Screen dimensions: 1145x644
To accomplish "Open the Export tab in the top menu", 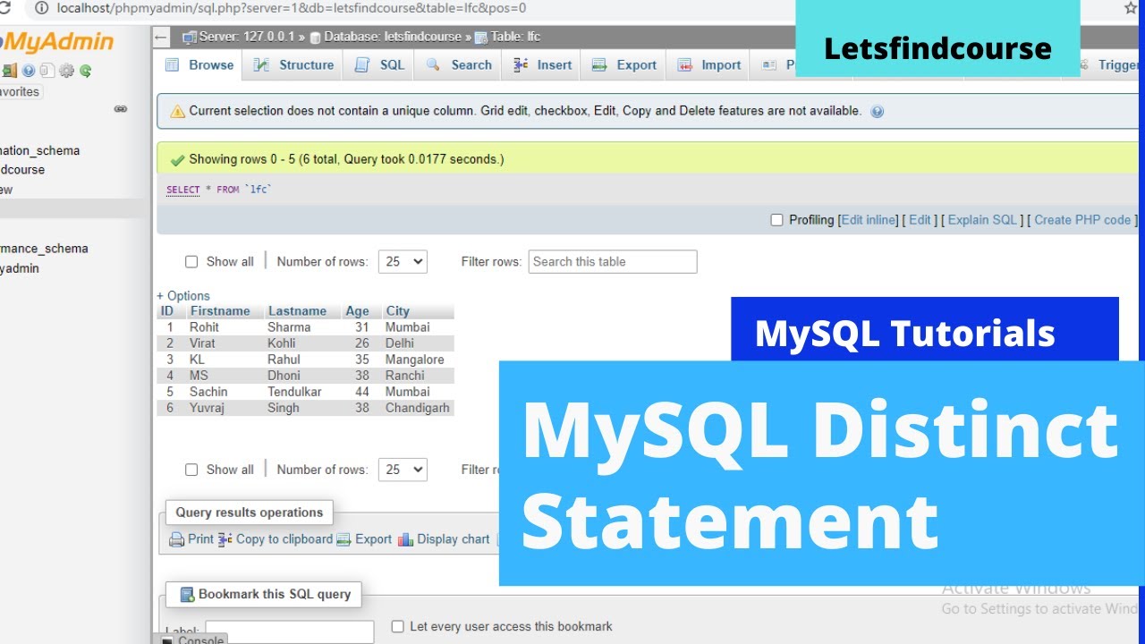I will pos(623,65).
